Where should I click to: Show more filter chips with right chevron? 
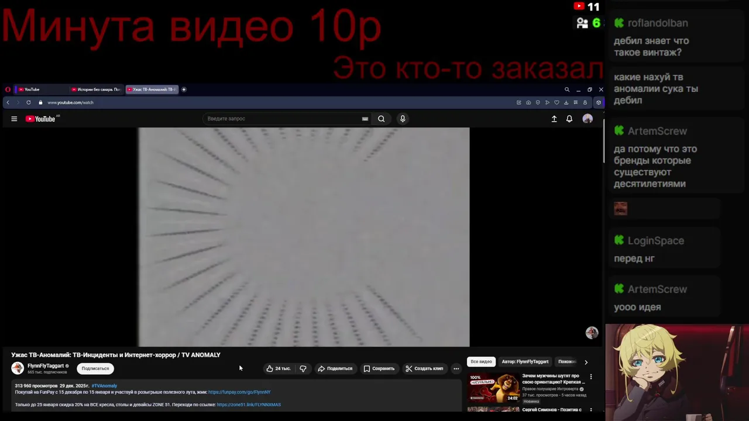point(586,362)
